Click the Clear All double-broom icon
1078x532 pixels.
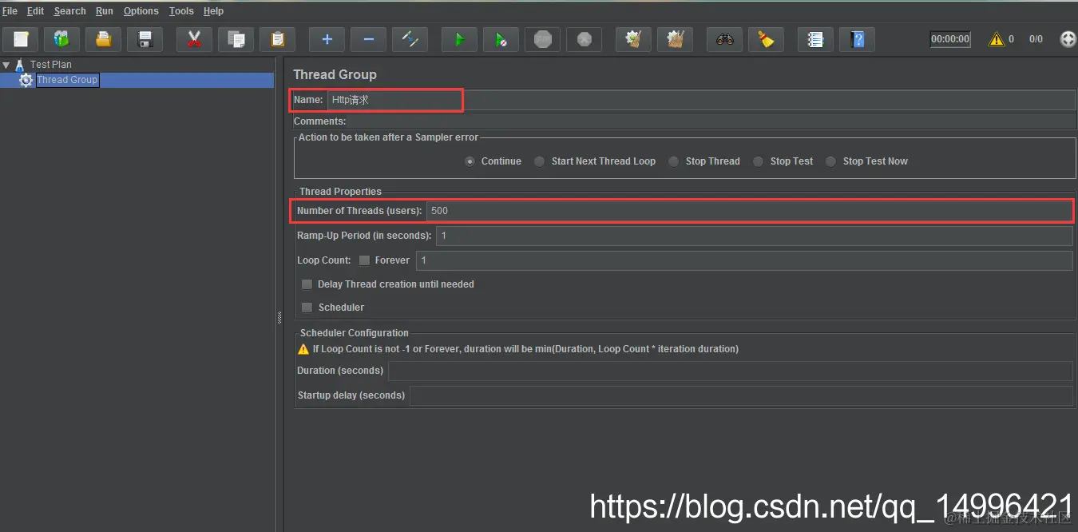tap(675, 39)
